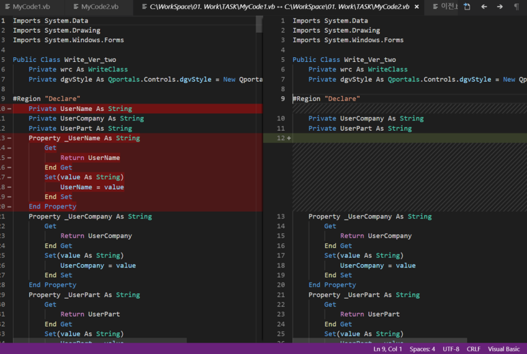Click 'Private dgvStyle' line in the right pane

click(417, 80)
